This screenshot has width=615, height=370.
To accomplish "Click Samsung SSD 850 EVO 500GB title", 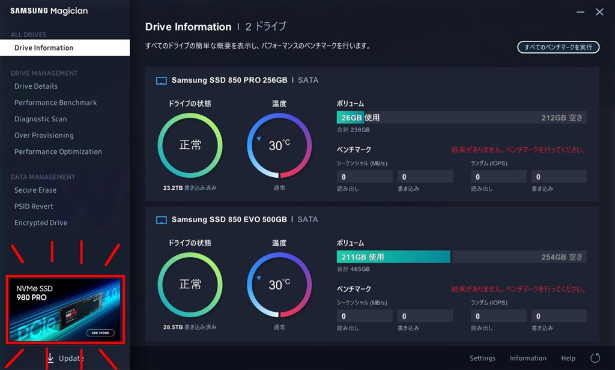I will [x=229, y=219].
